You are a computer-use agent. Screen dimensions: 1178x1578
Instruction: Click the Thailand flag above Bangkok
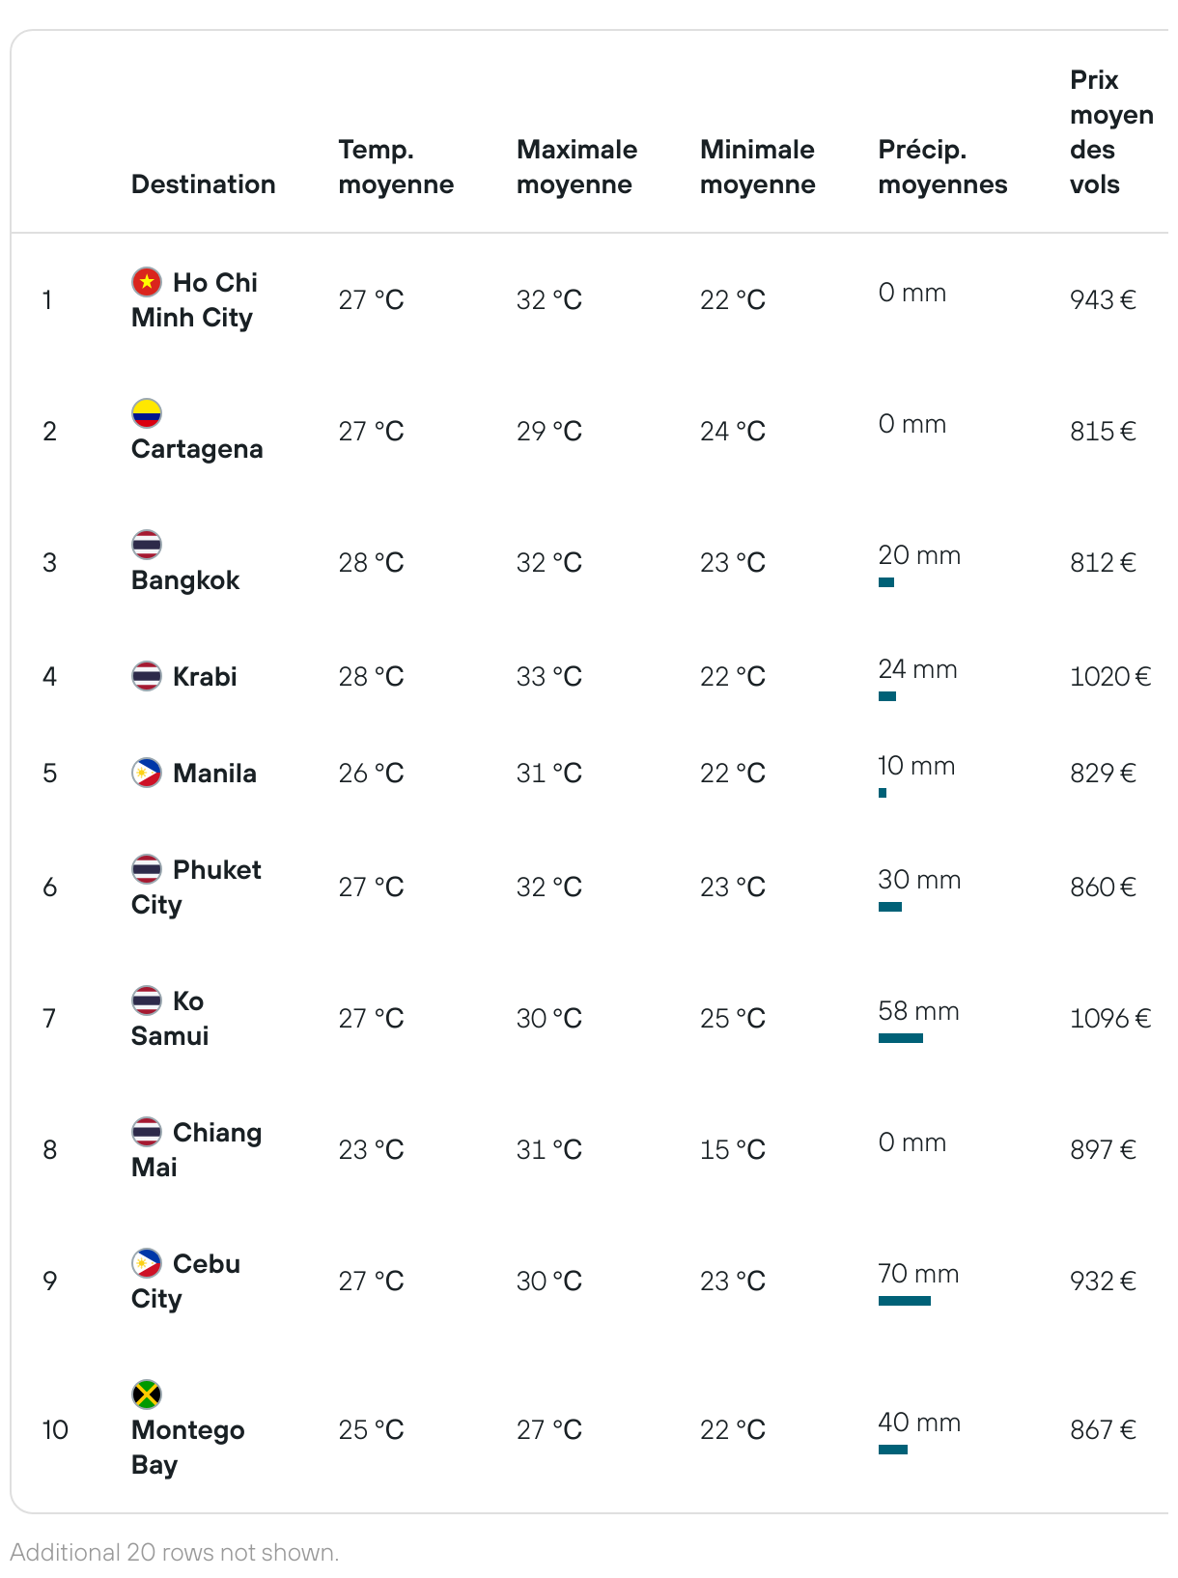click(147, 545)
